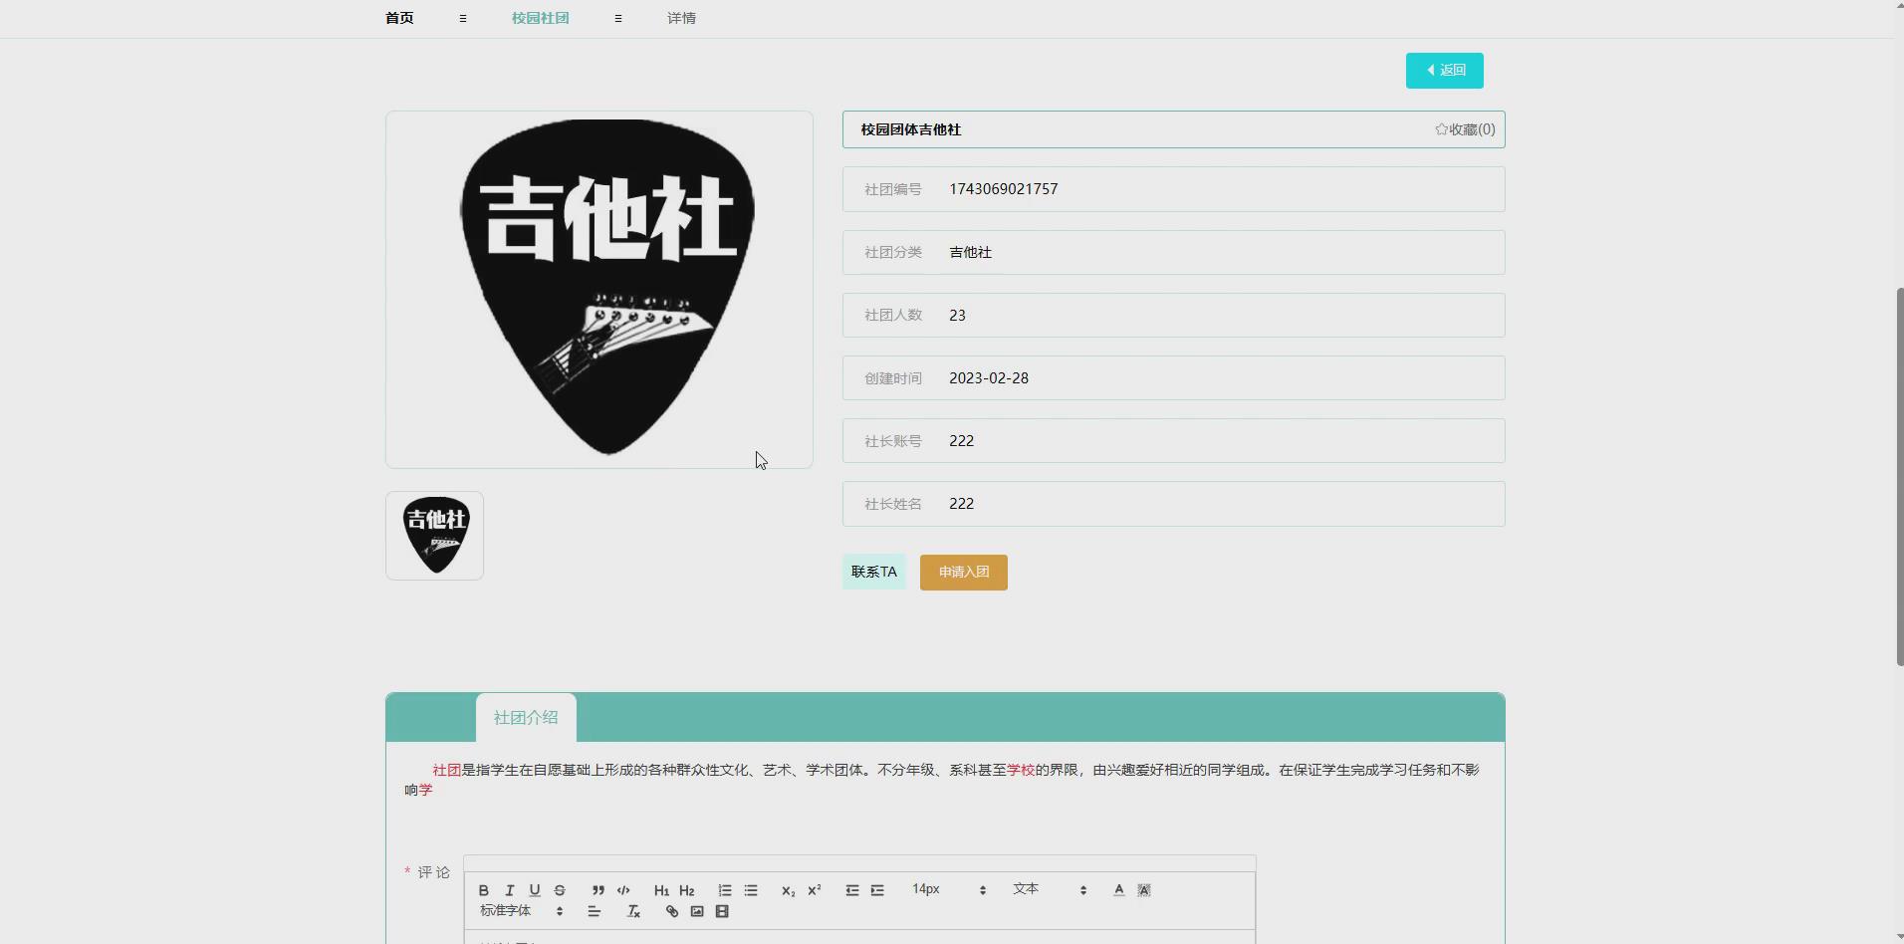Enable a bullet list in the editor
Screen dimensions: 1904x944
751,890
